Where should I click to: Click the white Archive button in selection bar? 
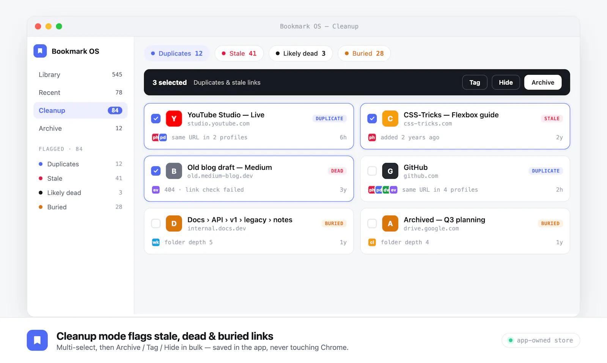pos(543,82)
